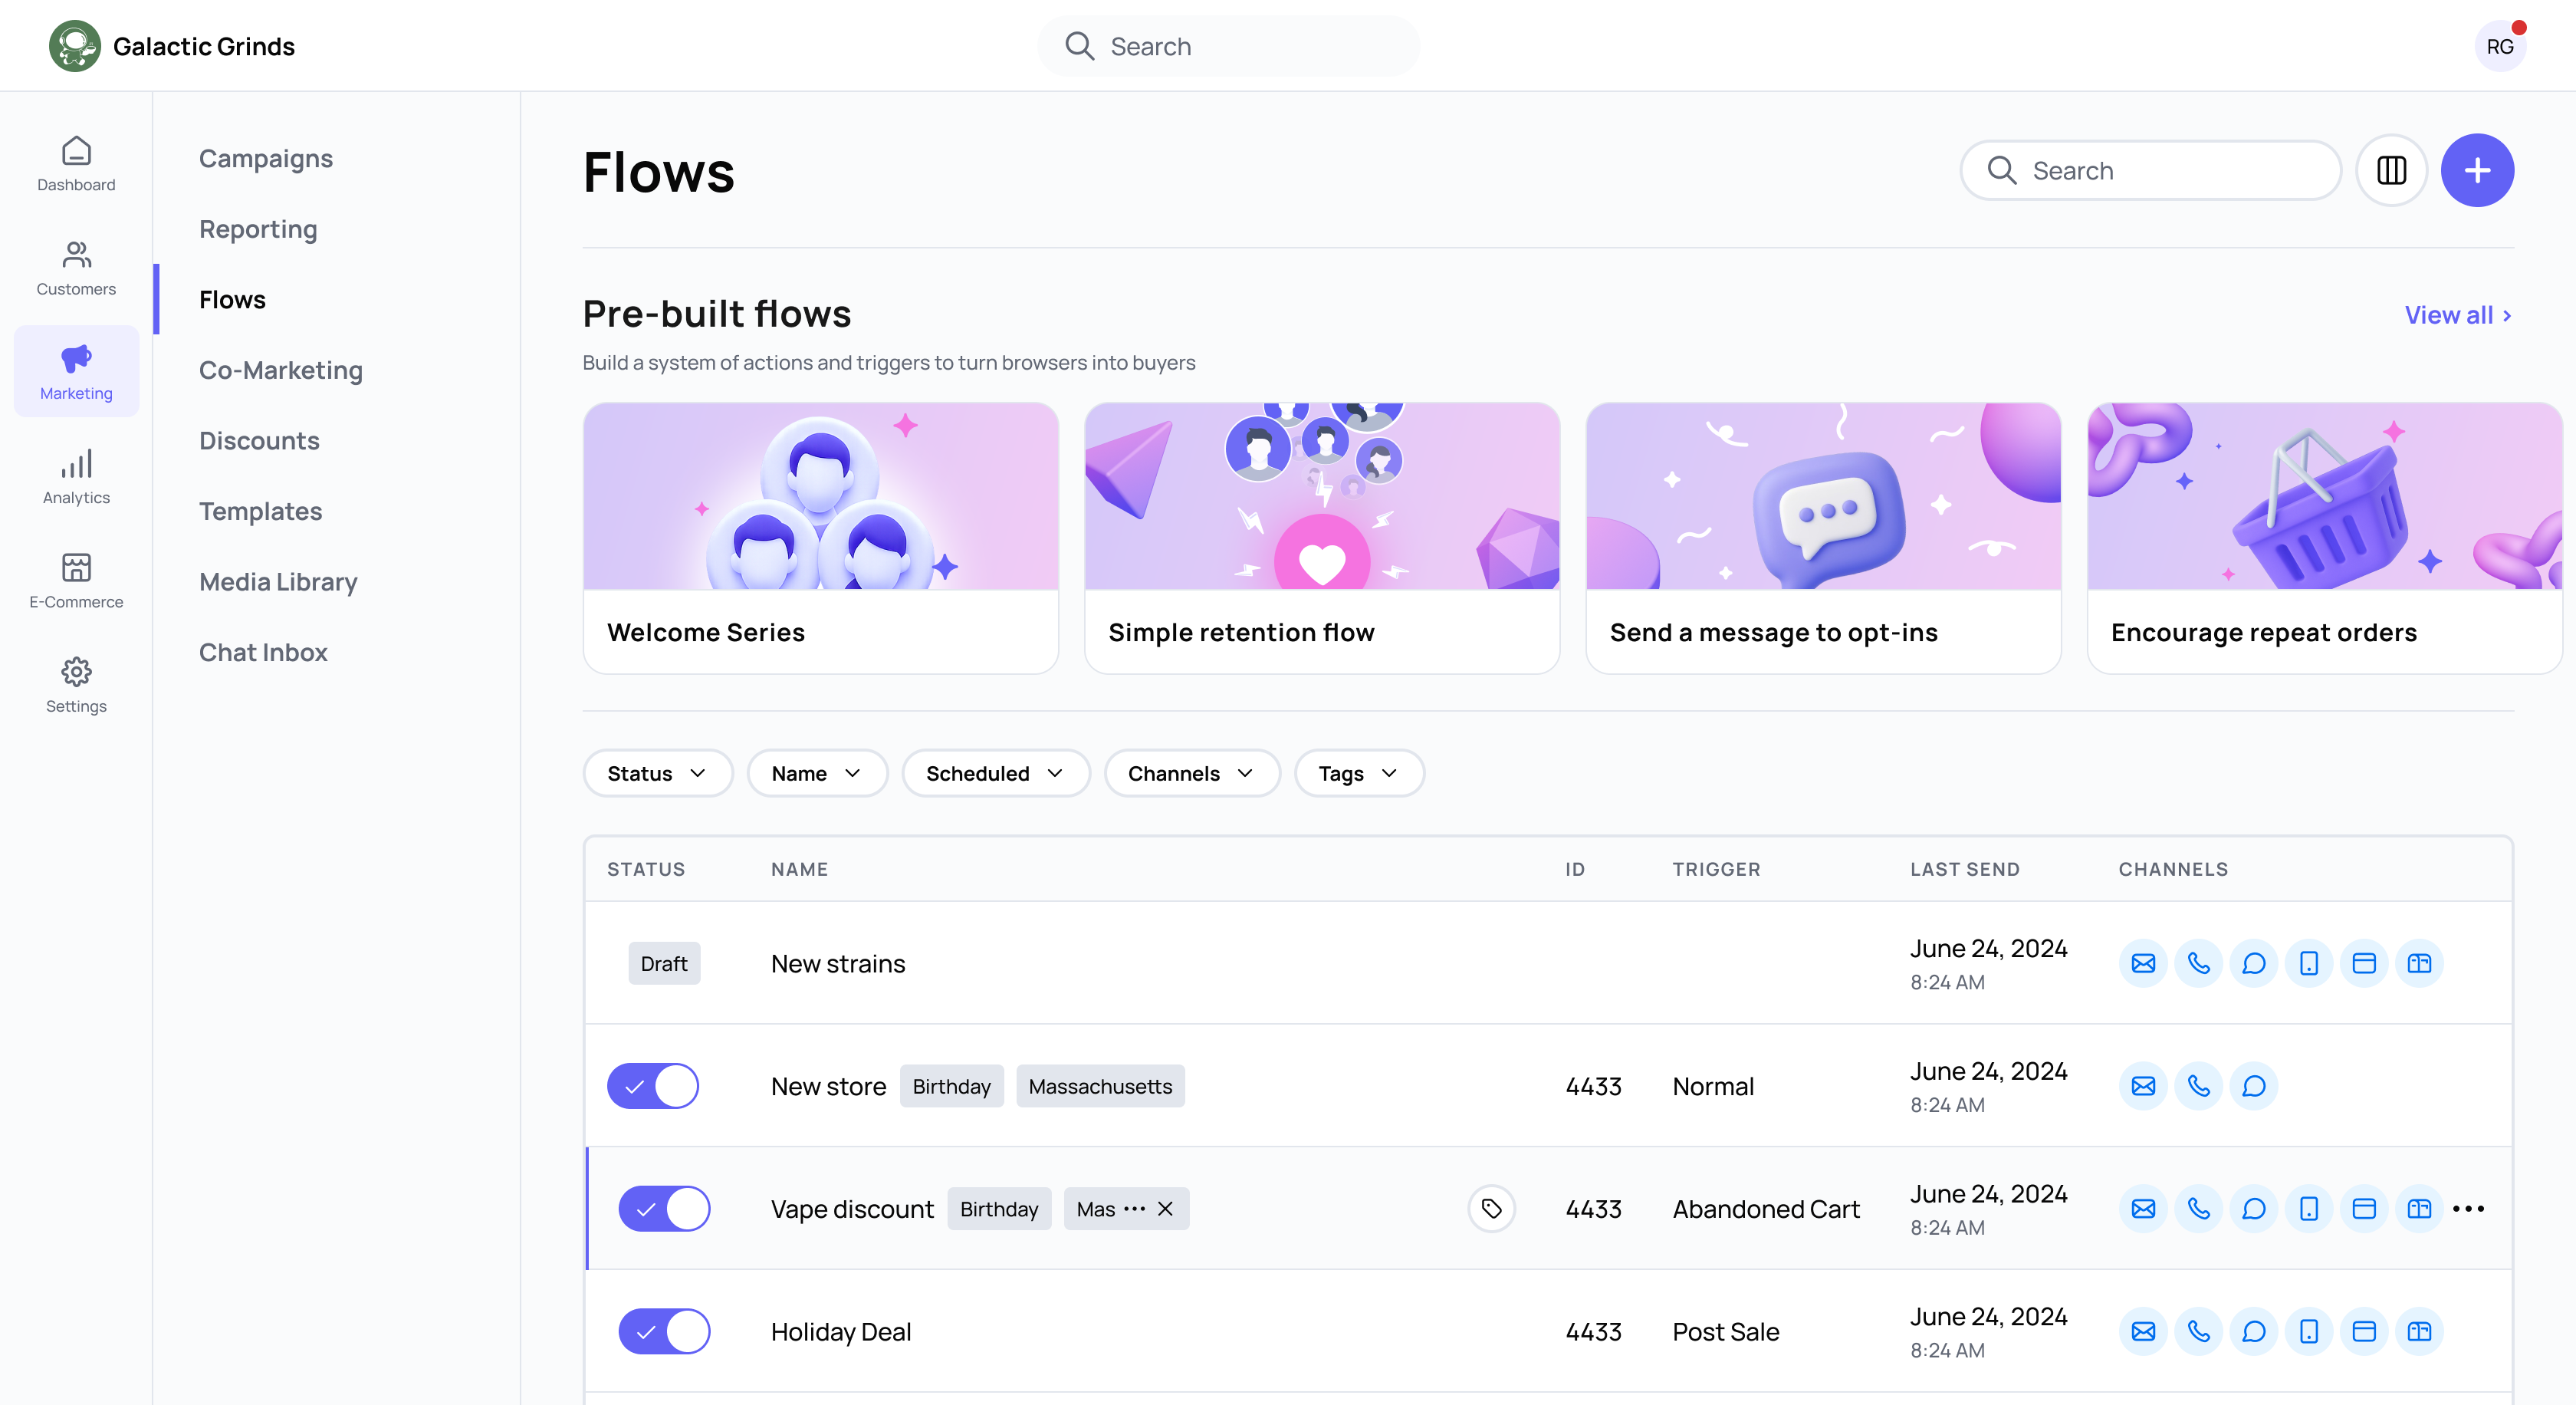Viewport: 2576px width, 1405px height.
Task: Click email channel icon for New strains
Action: click(x=2142, y=963)
